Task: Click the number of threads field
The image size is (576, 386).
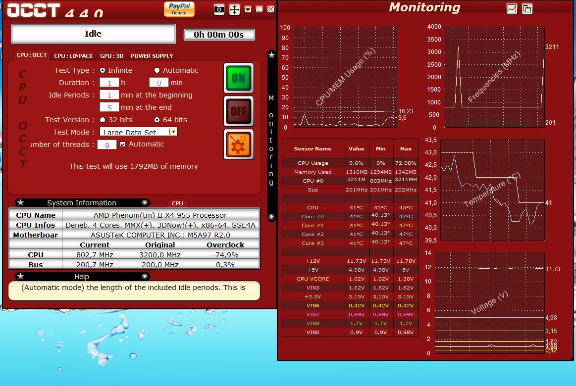Action: (107, 145)
